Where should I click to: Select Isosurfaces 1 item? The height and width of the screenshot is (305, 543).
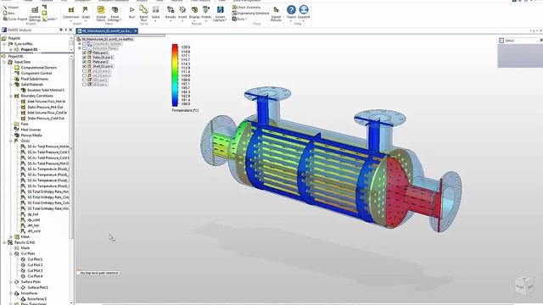(34, 299)
